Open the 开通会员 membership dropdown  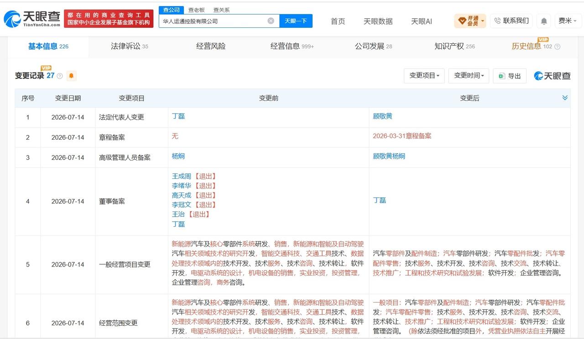point(470,21)
